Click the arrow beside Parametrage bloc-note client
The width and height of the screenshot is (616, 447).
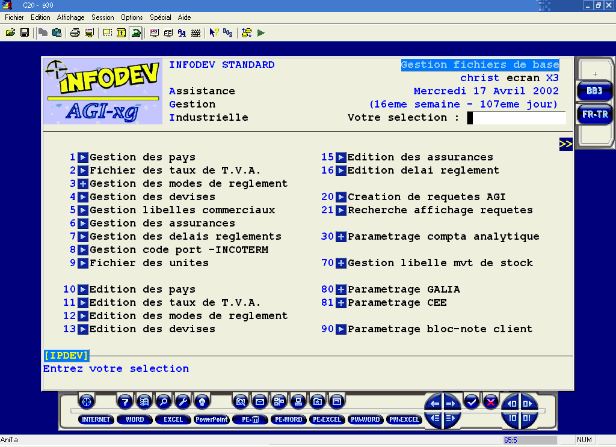(x=341, y=329)
